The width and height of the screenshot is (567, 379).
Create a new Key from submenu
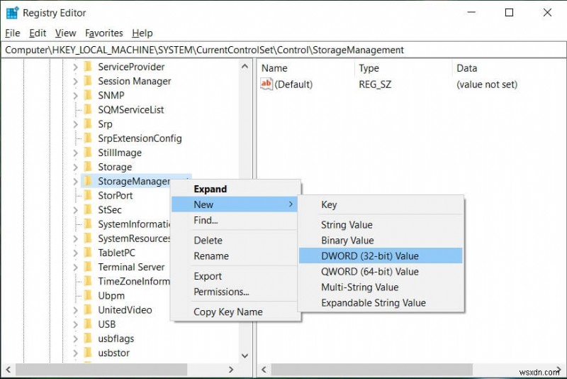(x=381, y=204)
